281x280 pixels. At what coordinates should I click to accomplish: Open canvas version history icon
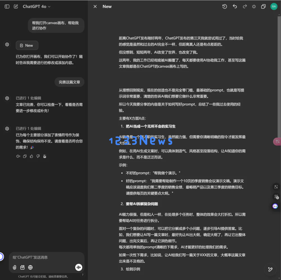[x=225, y=7]
